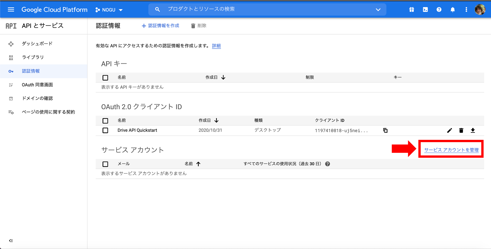
Task: Sort API keys by 作成日 arrow
Action: click(x=223, y=77)
